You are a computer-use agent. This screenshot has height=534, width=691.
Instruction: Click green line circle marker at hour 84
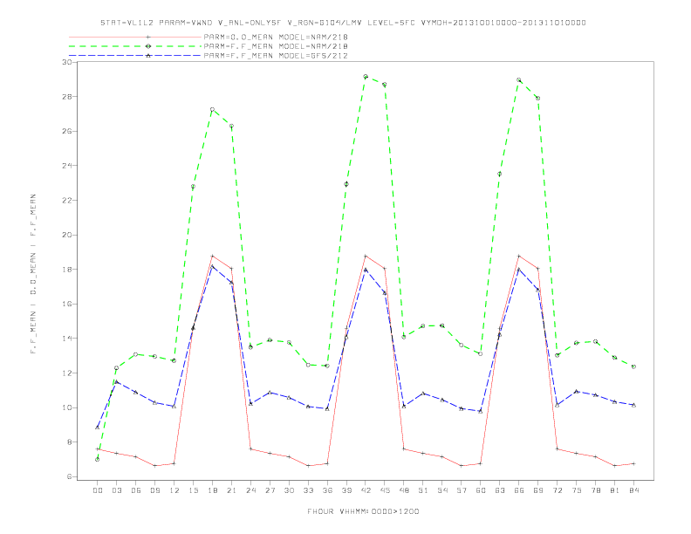pos(633,366)
